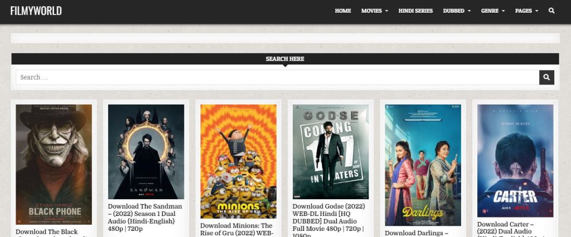Open the search icon in navigation bar
Image resolution: width=571 pixels, height=237 pixels.
pos(551,11)
